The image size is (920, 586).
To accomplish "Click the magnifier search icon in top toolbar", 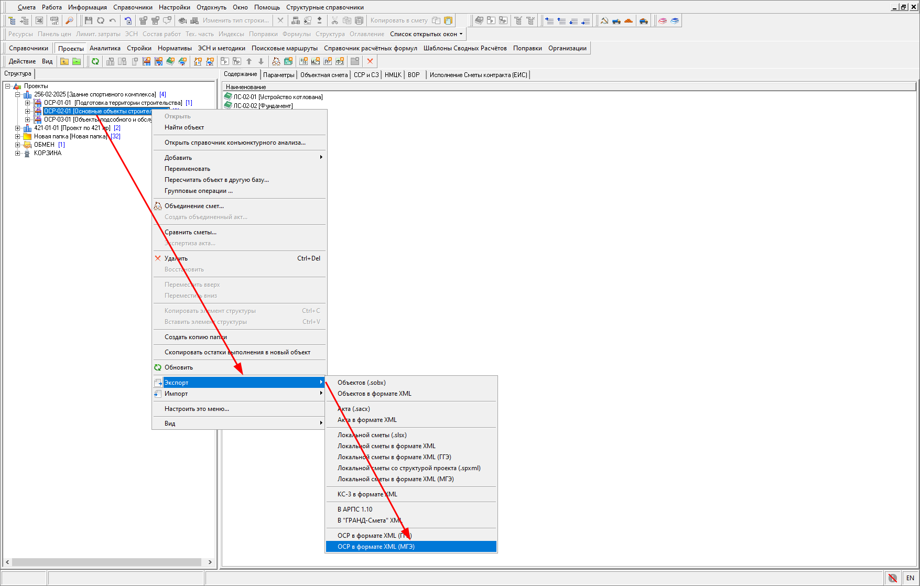I will click(x=69, y=20).
